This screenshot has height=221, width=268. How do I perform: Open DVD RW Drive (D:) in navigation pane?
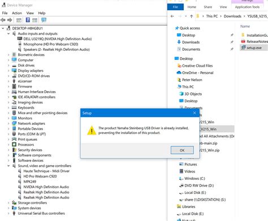tap(199, 185)
